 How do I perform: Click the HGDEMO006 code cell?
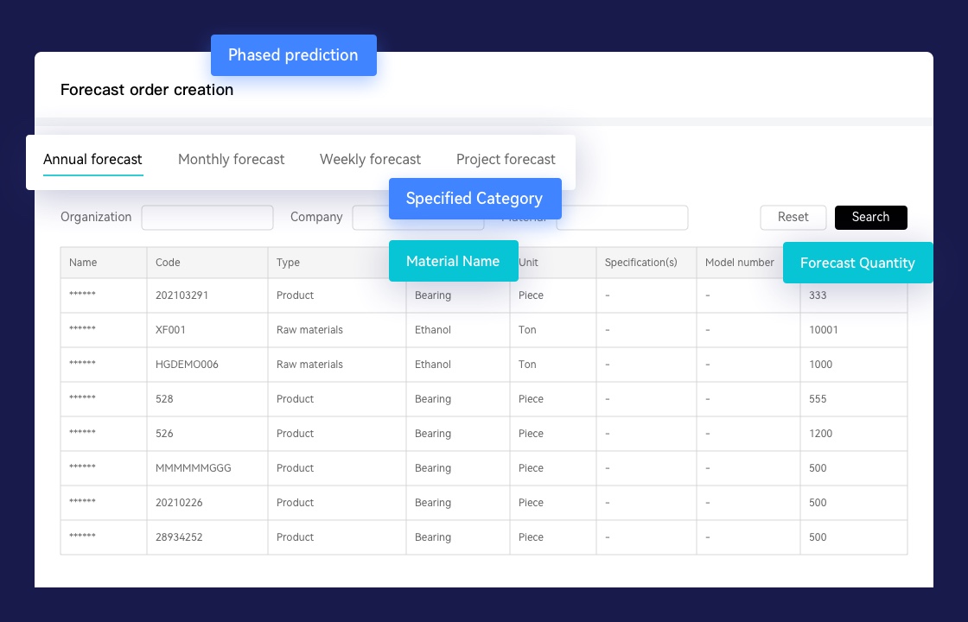click(x=187, y=365)
